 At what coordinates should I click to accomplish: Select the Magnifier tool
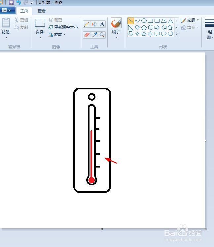102,35
